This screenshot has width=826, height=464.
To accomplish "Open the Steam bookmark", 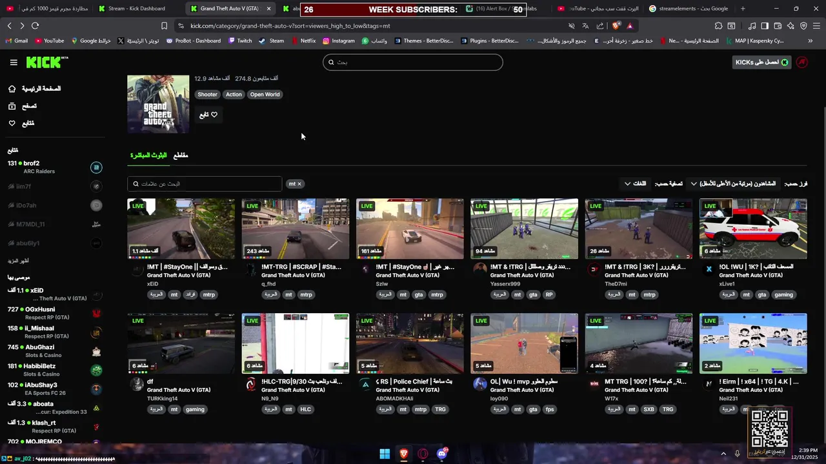I will [x=272, y=41].
